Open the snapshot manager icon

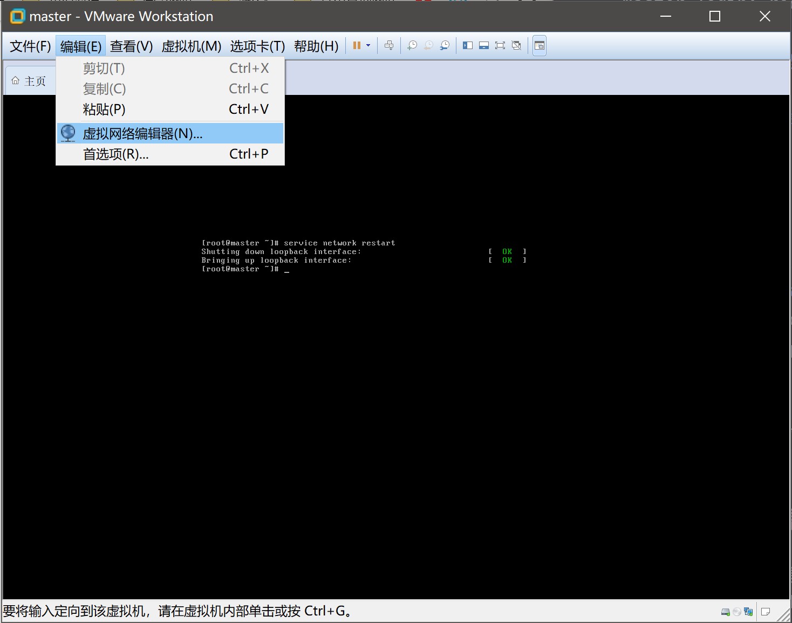tap(445, 46)
